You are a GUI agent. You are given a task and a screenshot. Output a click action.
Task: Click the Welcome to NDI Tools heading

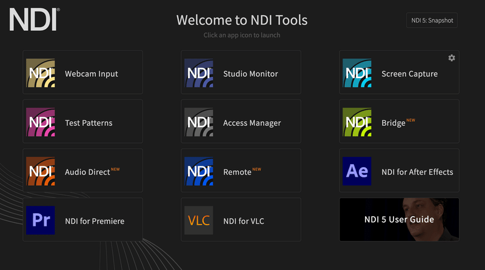point(242,20)
